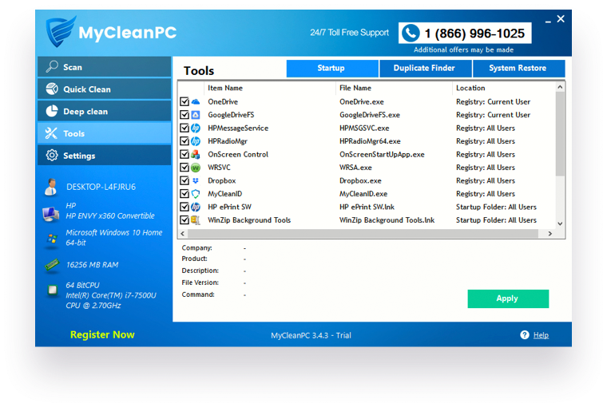
Task: Uncheck the OneDrive startup checkbox
Action: point(184,102)
